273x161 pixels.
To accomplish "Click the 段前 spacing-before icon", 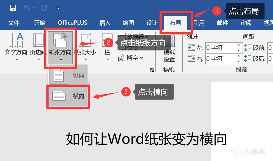I will (x=248, y=48).
